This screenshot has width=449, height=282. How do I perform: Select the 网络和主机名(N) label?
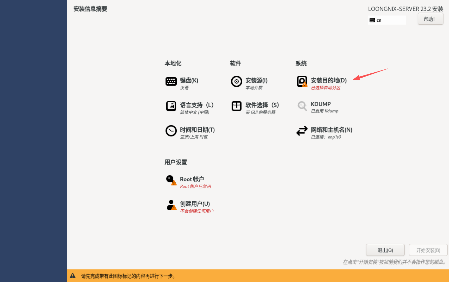pos(331,130)
